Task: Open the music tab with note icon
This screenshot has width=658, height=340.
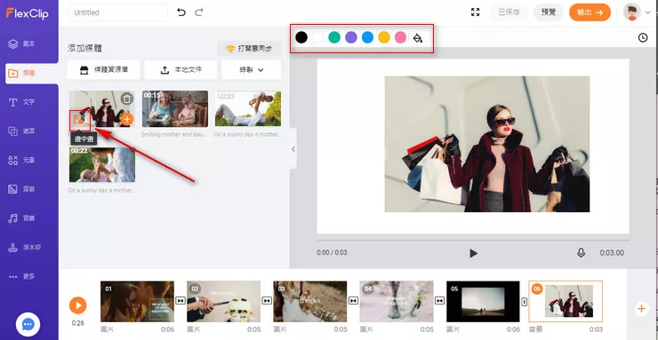Action: [29, 218]
